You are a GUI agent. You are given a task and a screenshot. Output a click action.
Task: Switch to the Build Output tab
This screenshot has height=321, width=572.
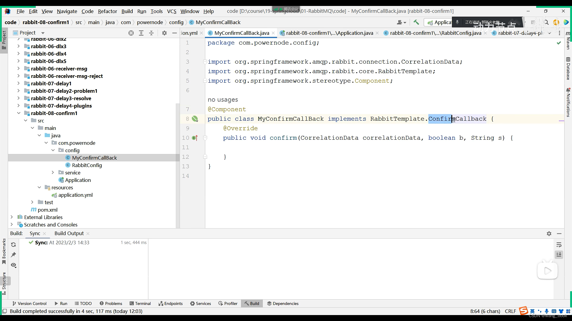(x=69, y=233)
